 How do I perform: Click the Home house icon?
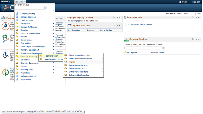180,2
